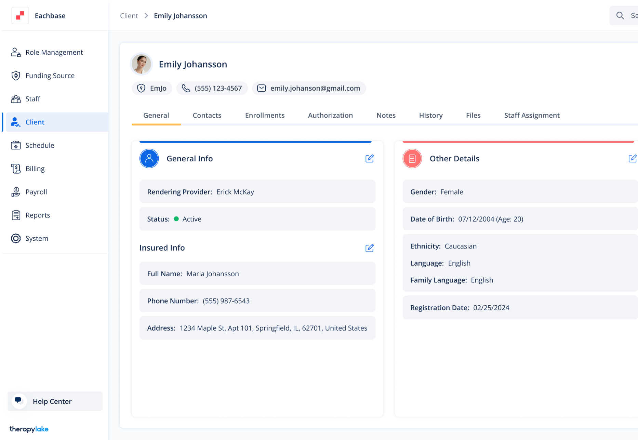Viewport: 638px width, 440px height.
Task: Select the Authorization tab
Action: [330, 116]
